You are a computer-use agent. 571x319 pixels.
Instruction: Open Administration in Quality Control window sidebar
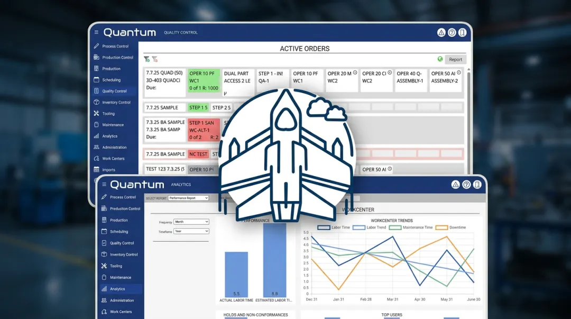(114, 147)
